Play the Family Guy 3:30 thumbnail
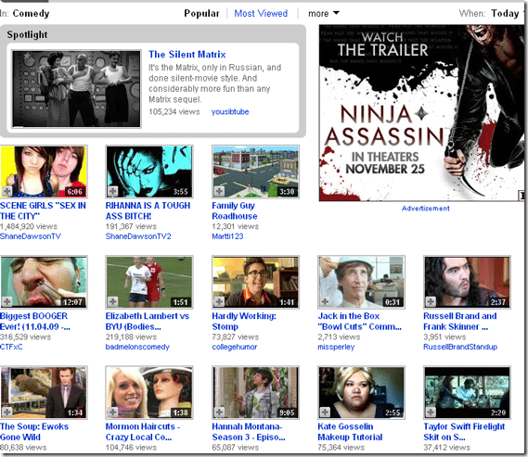This screenshot has height=457, width=528. point(255,171)
